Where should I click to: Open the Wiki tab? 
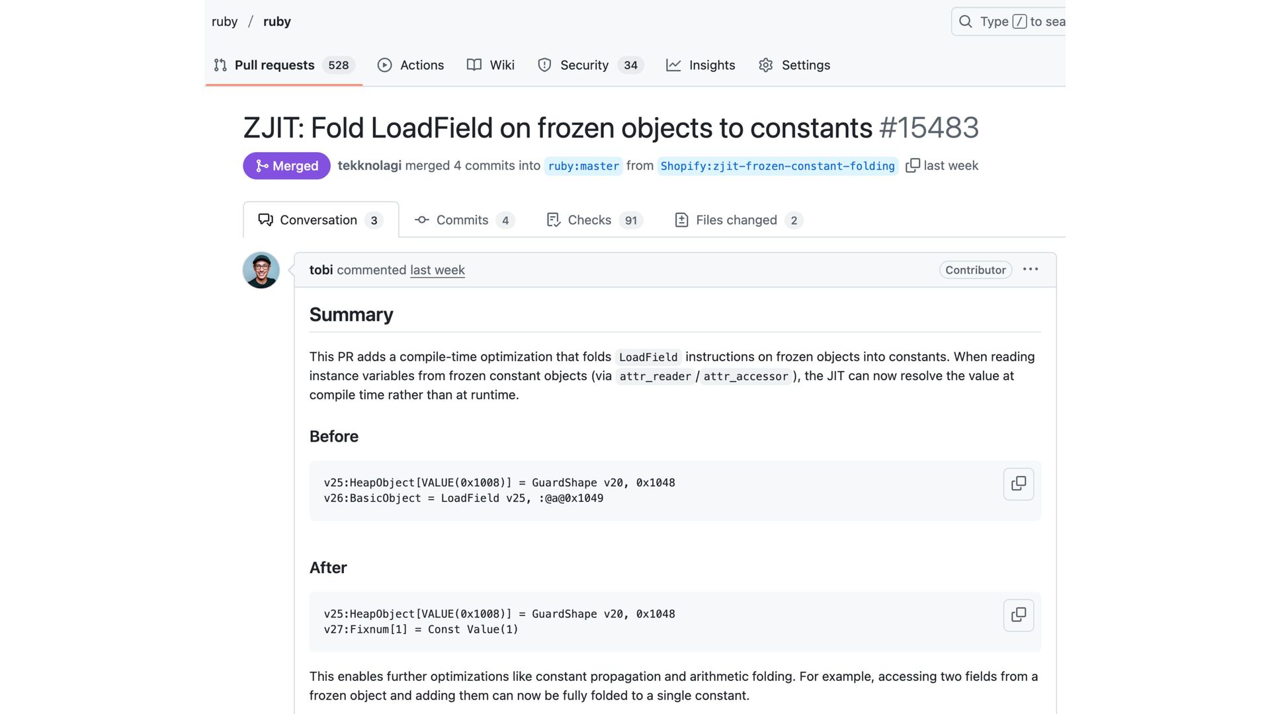click(491, 65)
